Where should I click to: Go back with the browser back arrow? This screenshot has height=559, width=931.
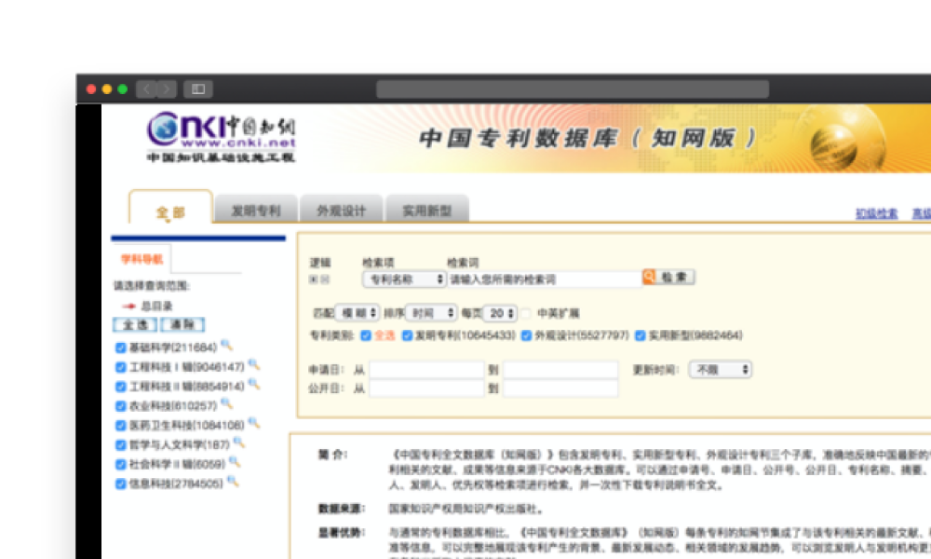[146, 89]
